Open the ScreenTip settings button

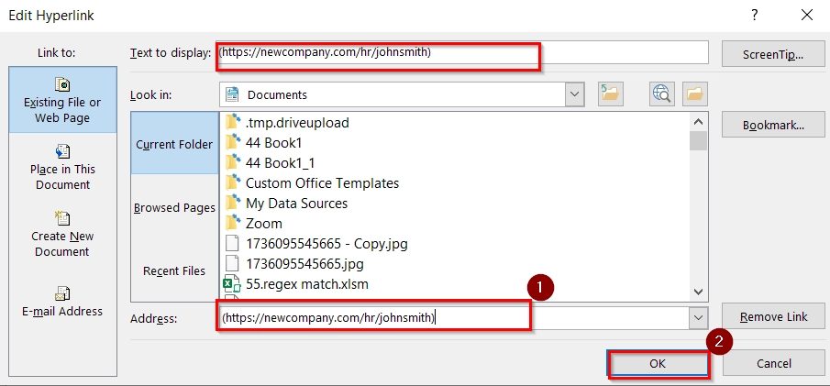tap(773, 54)
